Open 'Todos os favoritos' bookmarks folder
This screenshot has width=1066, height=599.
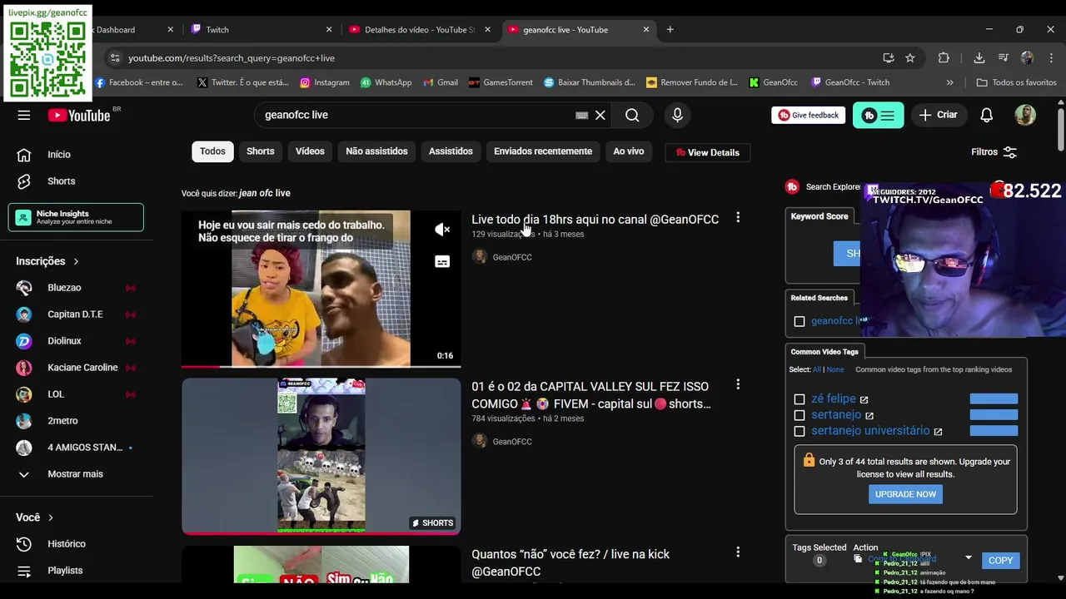[1016, 82]
